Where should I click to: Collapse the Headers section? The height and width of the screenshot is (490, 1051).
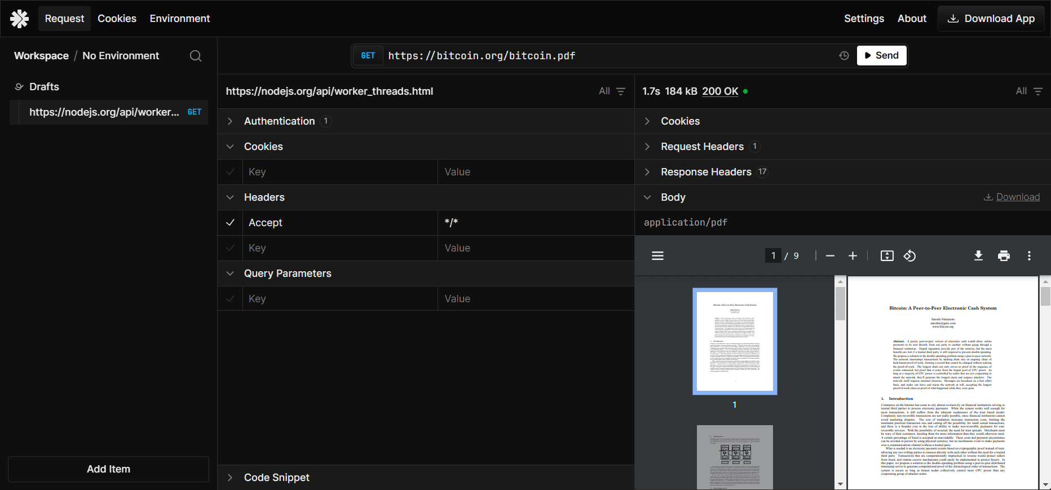[426, 197]
